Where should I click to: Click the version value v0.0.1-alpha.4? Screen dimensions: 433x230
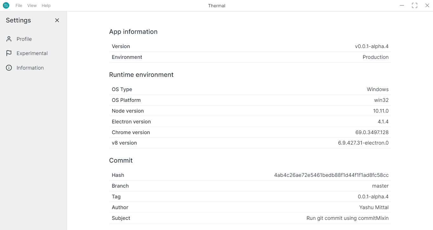[372, 46]
